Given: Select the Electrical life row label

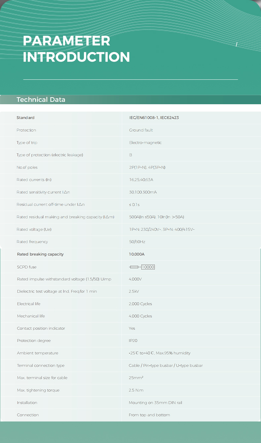Looking at the screenshot, I should pyautogui.click(x=29, y=304).
